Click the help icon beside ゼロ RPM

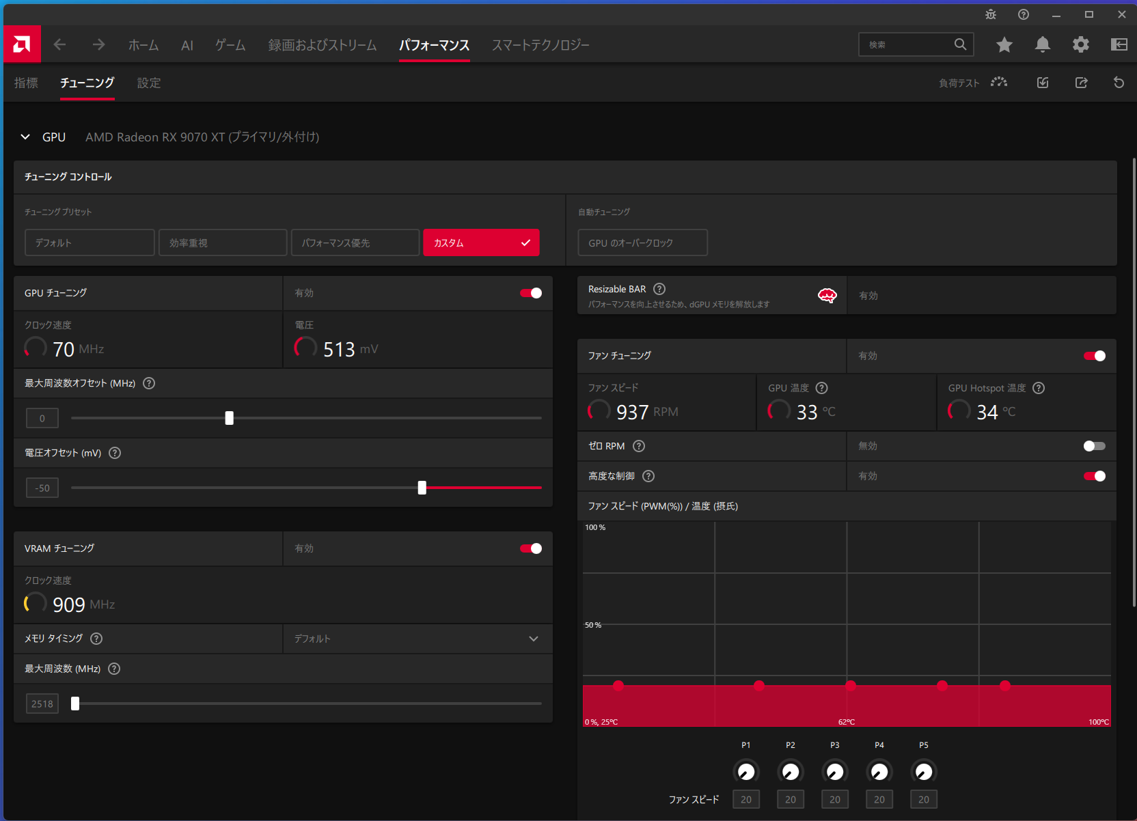tap(639, 446)
